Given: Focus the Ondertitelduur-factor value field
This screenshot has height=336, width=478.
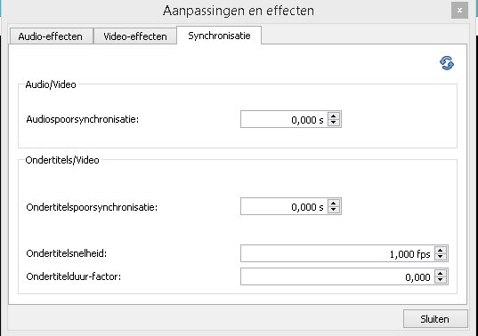Looking at the screenshot, I should pos(337,276).
